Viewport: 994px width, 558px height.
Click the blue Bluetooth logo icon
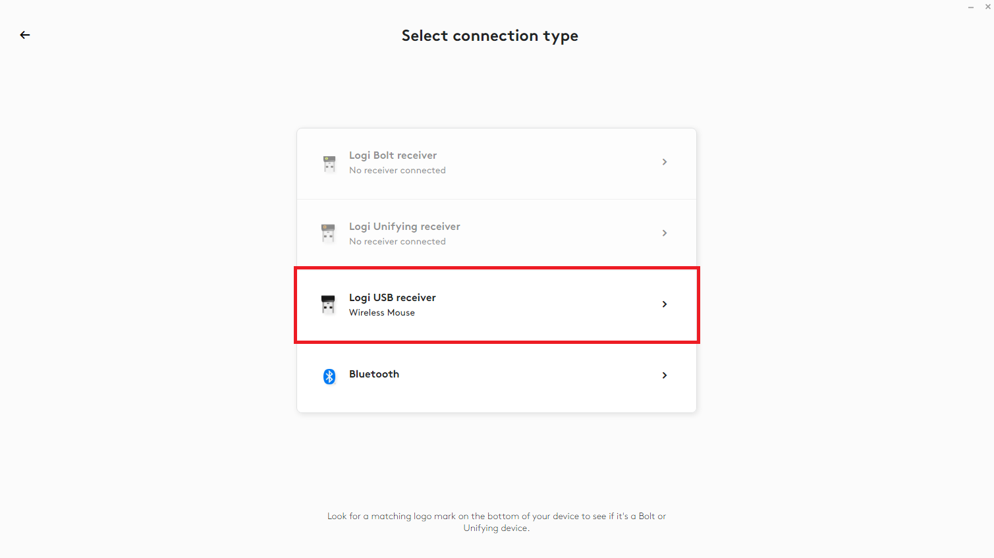(x=329, y=376)
